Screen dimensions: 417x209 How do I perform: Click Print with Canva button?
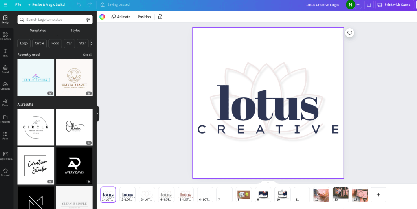(394, 4)
